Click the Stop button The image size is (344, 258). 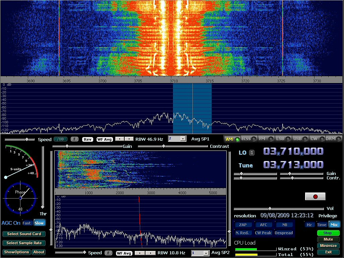(x=328, y=233)
